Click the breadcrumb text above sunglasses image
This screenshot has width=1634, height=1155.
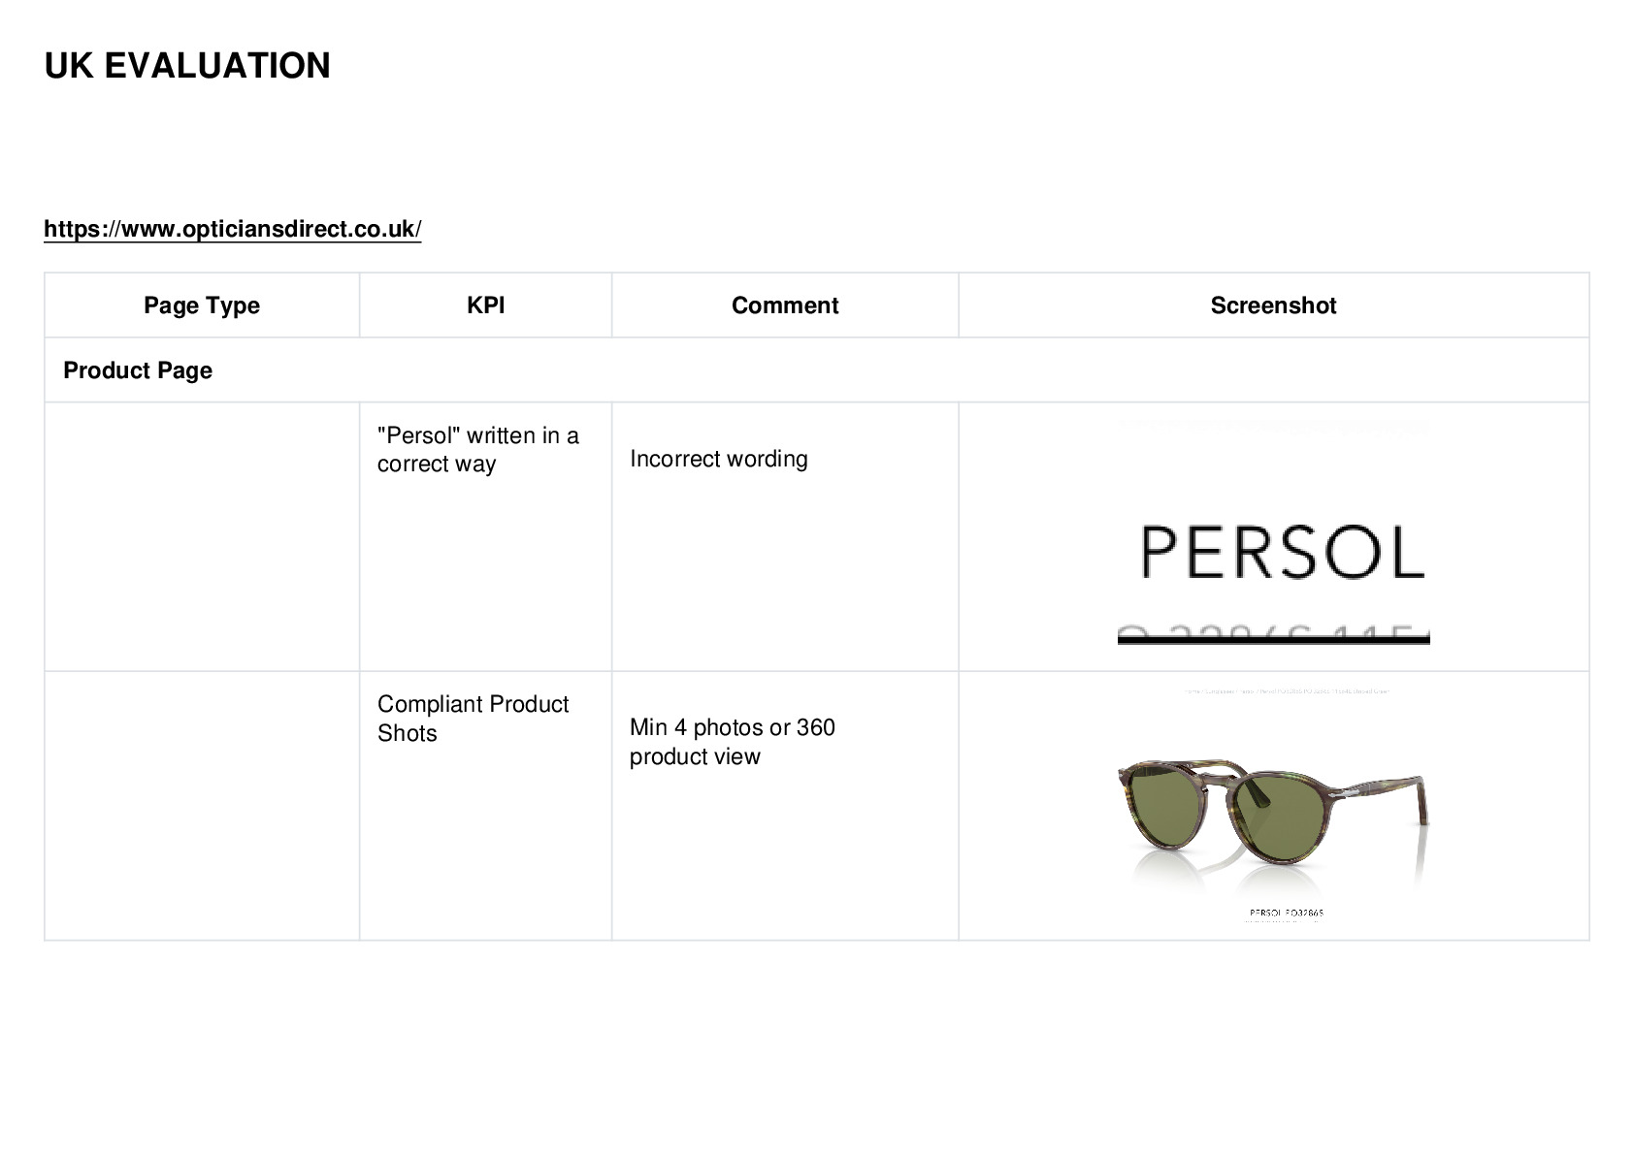pos(1287,691)
